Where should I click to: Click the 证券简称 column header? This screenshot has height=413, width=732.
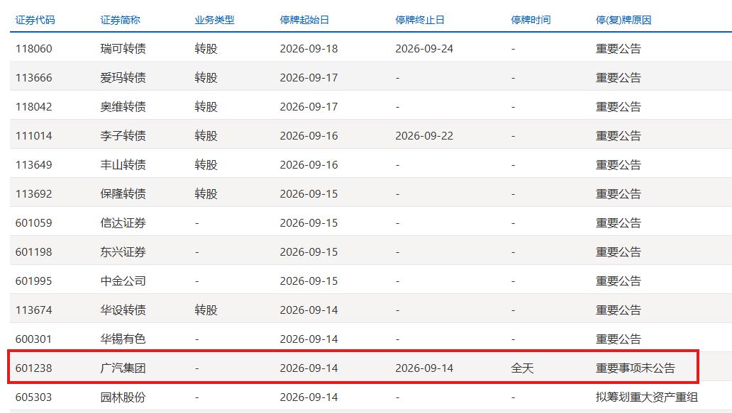(x=120, y=20)
